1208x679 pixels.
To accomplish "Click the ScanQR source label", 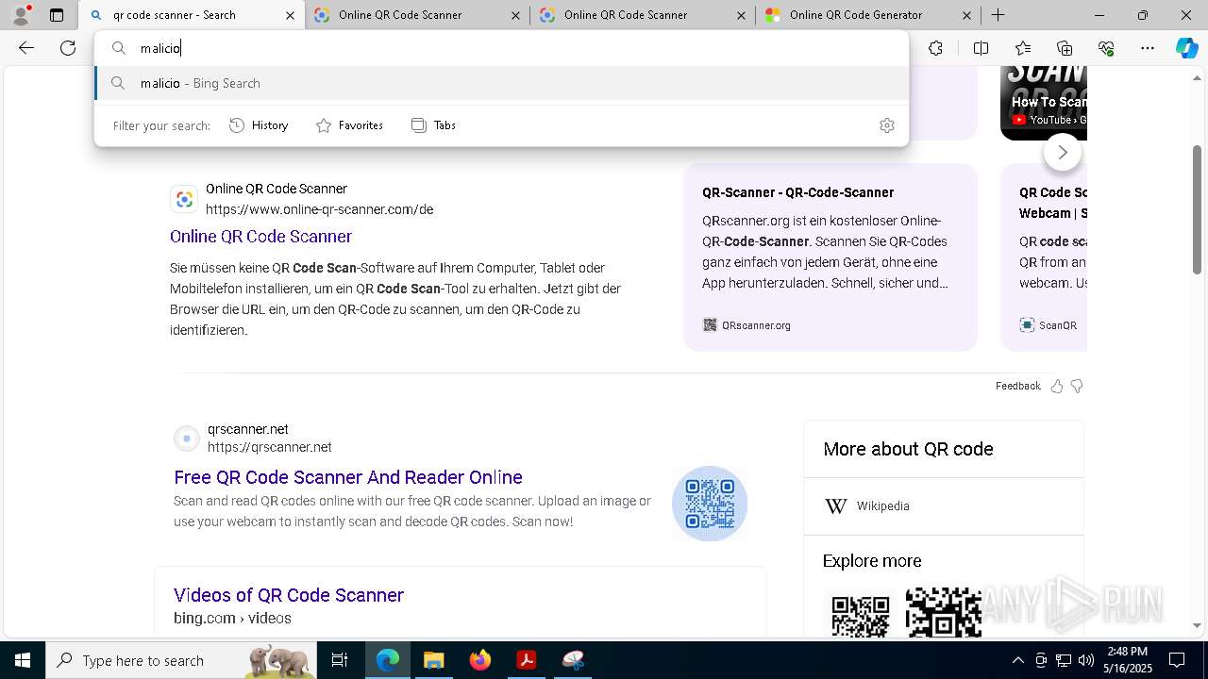I will click(x=1057, y=325).
